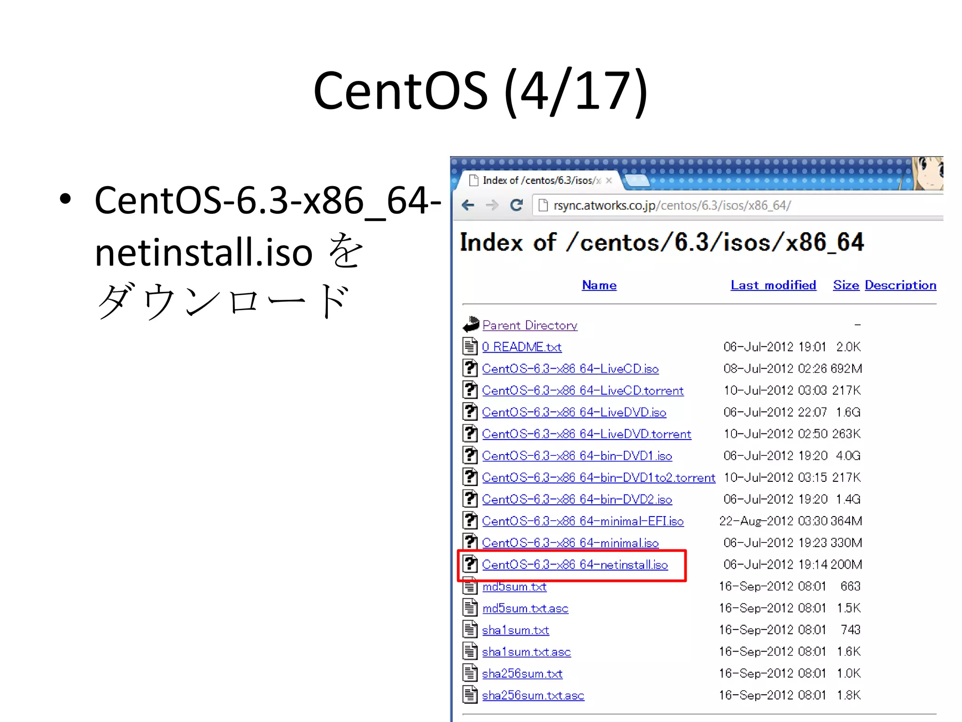Click the page icon in the address bar
This screenshot has height=722, width=962.
543,205
